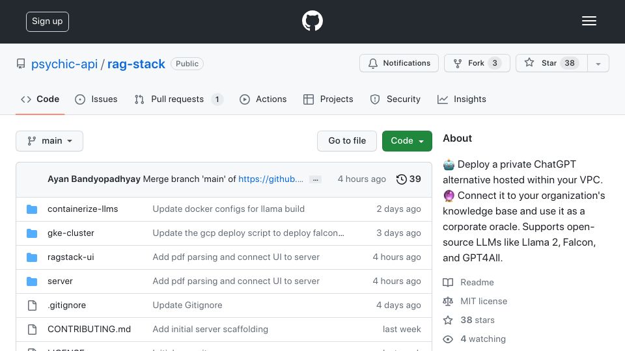The image size is (625, 351).
Task: Open the gke-cluster folder
Action: coord(70,233)
